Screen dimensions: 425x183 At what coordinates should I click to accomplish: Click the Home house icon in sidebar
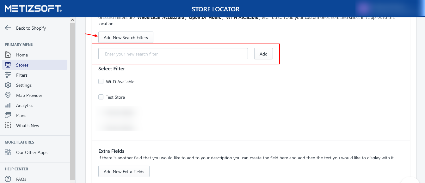8,55
